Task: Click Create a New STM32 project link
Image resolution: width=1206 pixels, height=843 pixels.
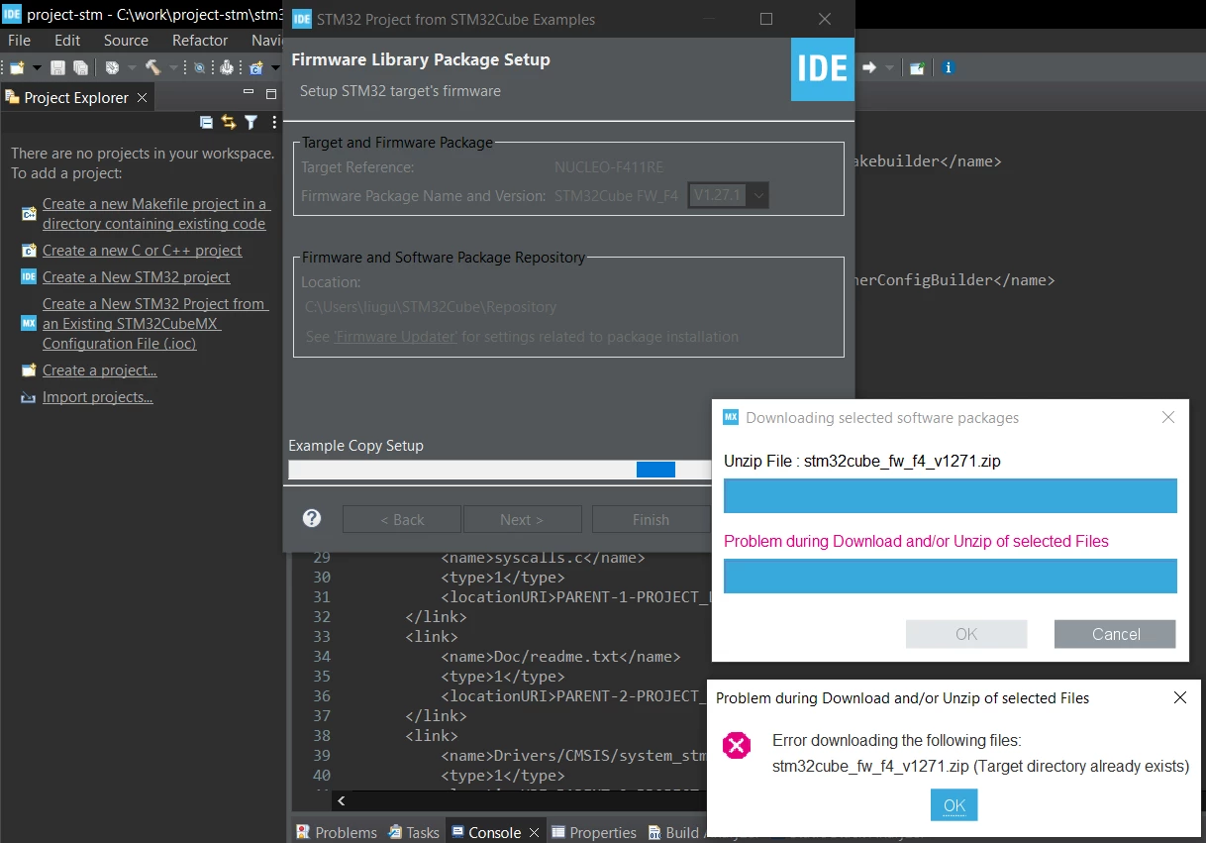Action: coord(137,277)
